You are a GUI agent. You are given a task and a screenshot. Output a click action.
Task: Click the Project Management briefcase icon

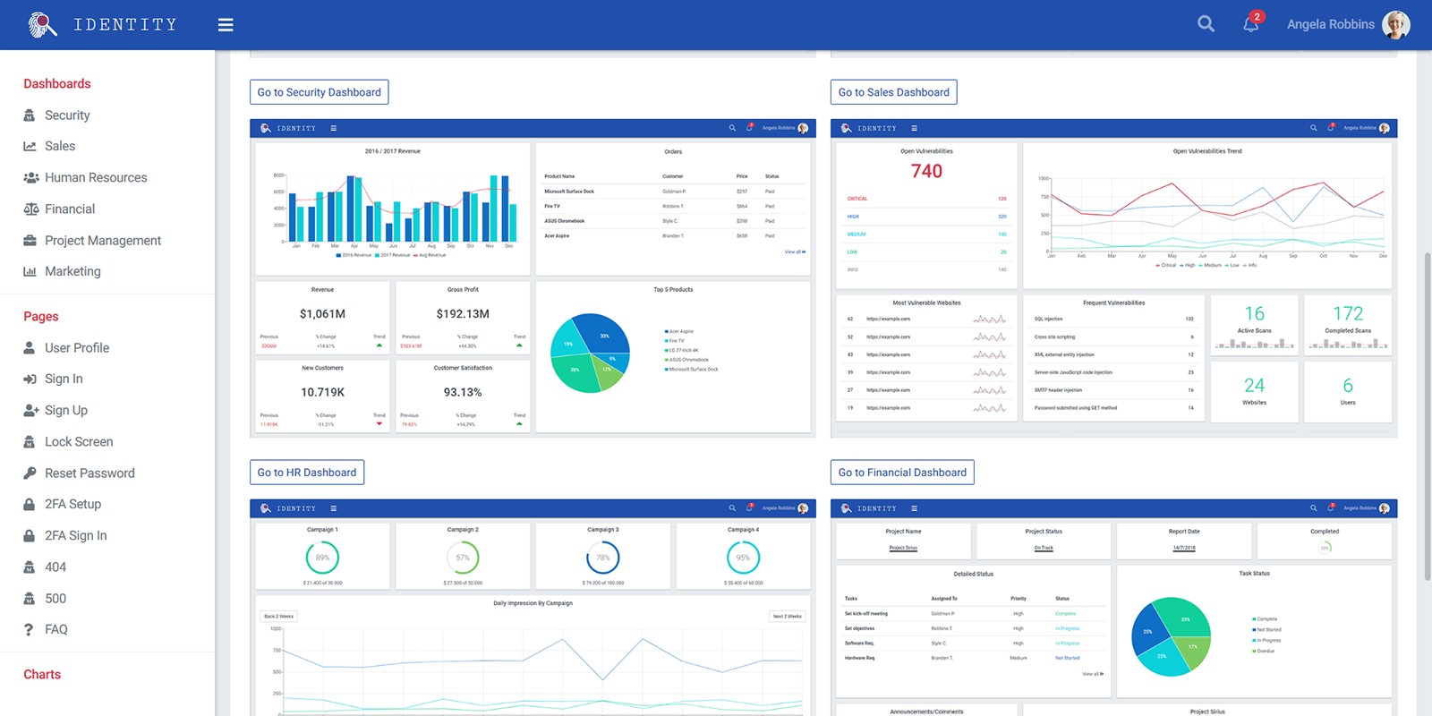[30, 241]
